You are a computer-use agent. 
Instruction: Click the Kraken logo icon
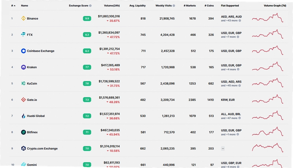pos(23,67)
